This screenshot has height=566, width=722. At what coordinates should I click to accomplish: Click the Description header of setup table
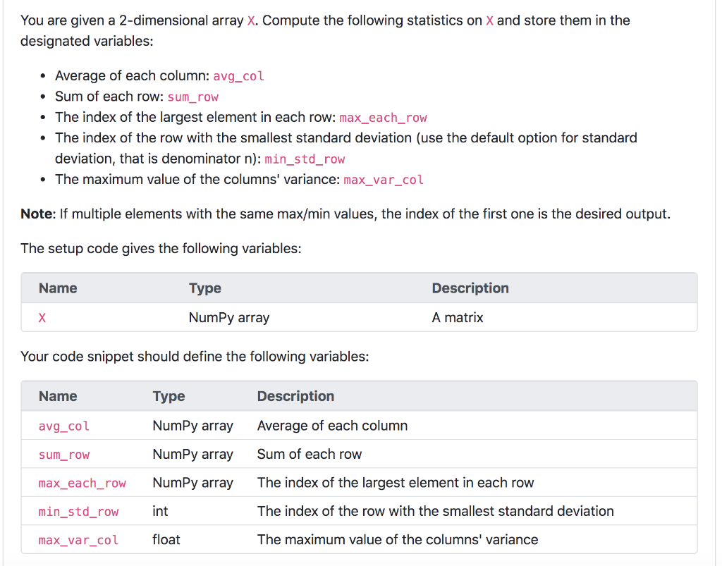[x=470, y=288]
